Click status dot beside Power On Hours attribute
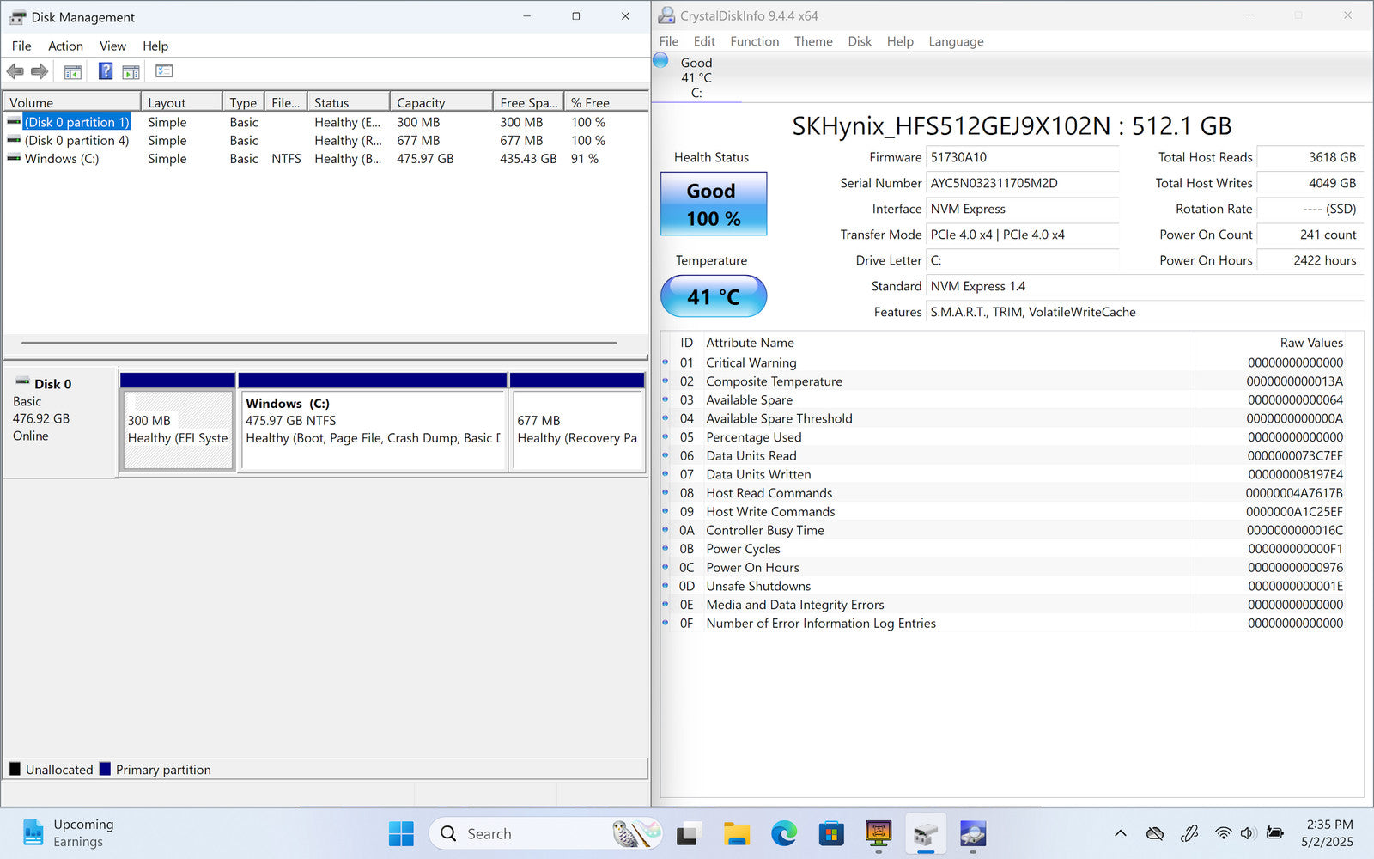1374x859 pixels. coord(666,567)
